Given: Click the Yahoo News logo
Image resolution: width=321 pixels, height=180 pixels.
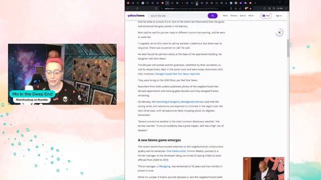Looking at the screenshot, I should tap(136, 15).
